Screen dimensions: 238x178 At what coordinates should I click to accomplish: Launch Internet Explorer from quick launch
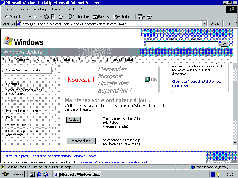(39, 174)
